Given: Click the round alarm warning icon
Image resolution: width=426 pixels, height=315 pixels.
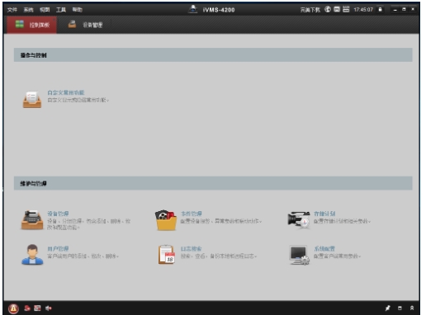Looking at the screenshot, I should click(13, 308).
